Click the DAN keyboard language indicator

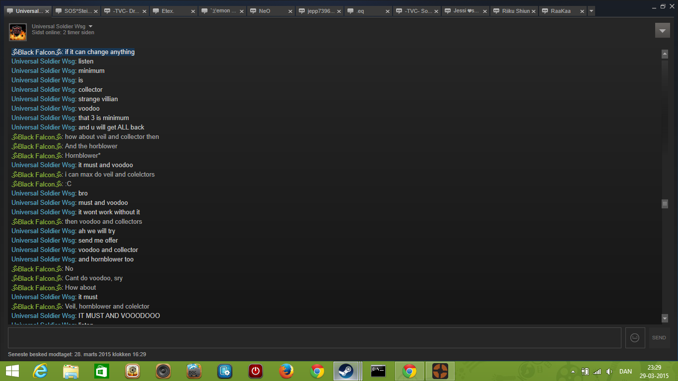pyautogui.click(x=625, y=371)
